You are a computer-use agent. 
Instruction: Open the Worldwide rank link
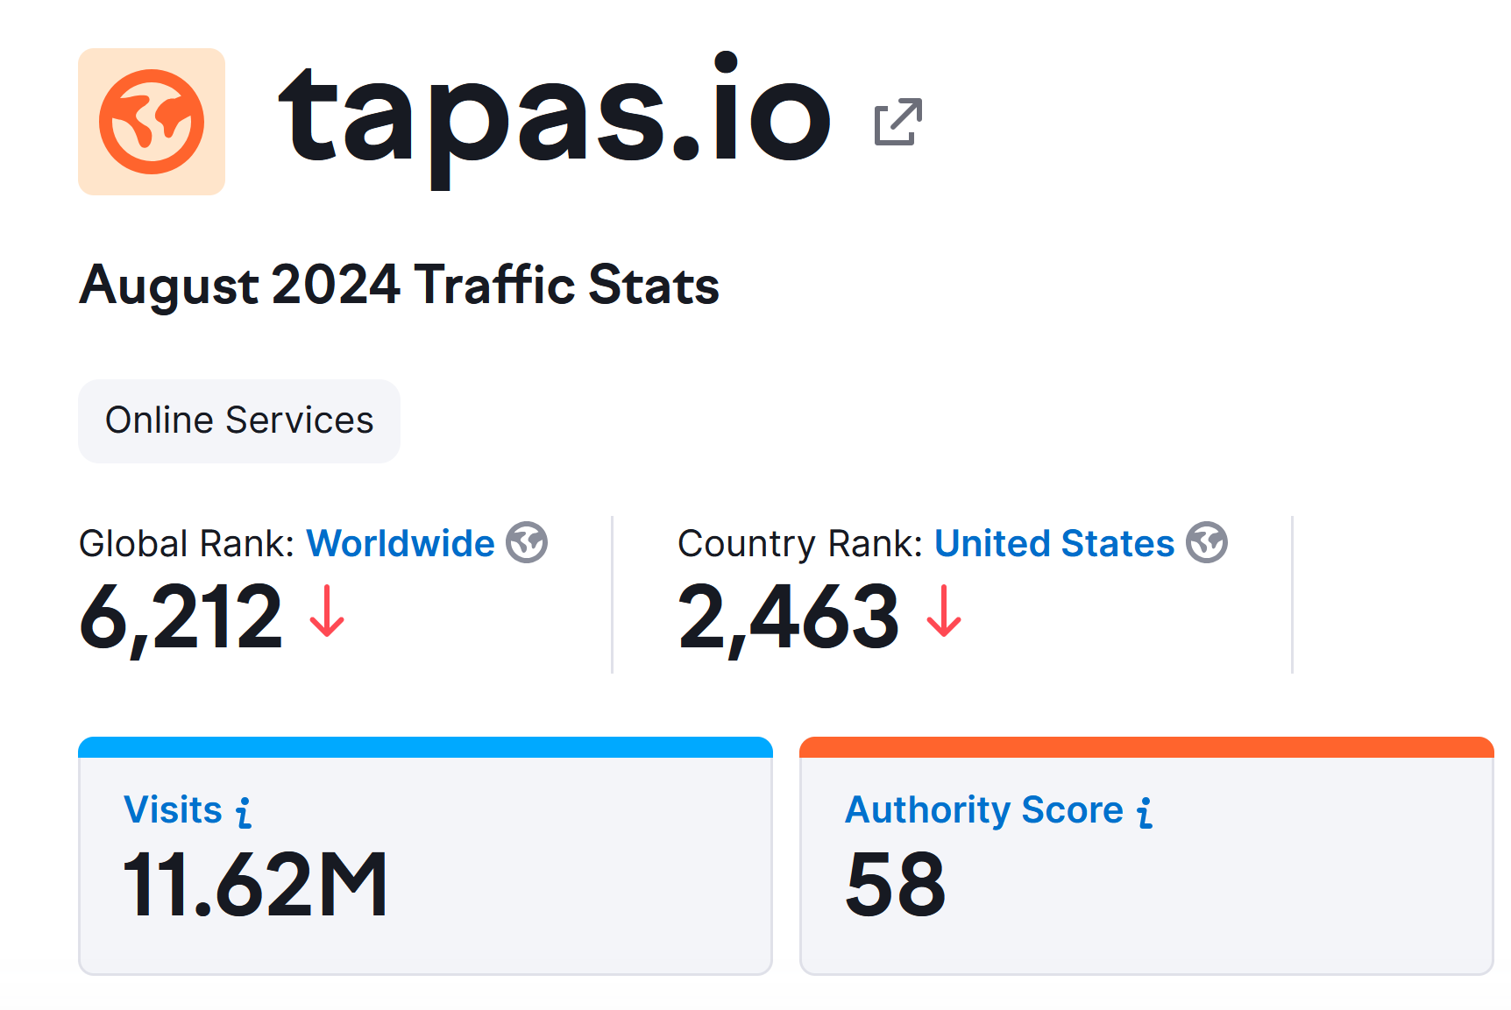pyautogui.click(x=400, y=543)
